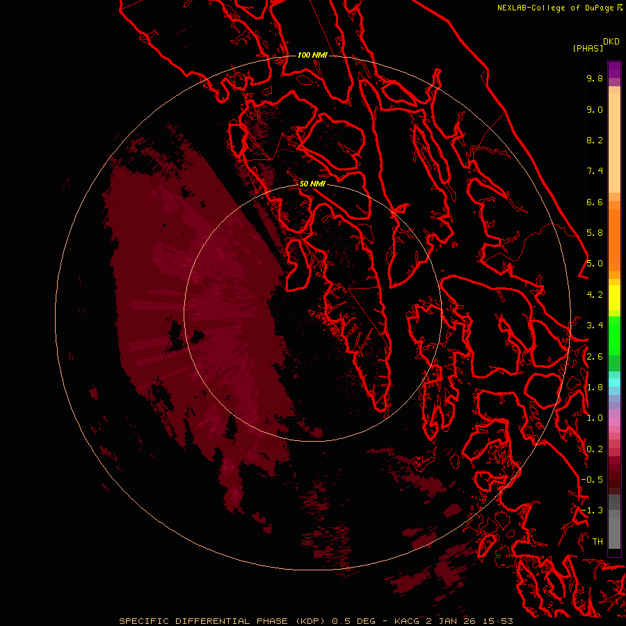The height and width of the screenshot is (626, 626).
Task: Click the [PHAS] unit label
Action: [x=588, y=48]
